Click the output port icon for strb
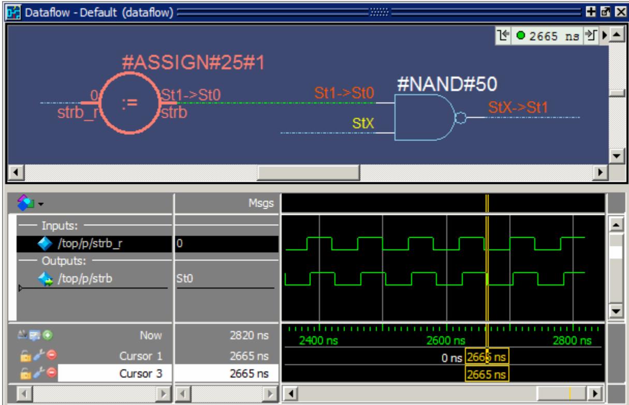This screenshot has width=629, height=405. point(45,278)
